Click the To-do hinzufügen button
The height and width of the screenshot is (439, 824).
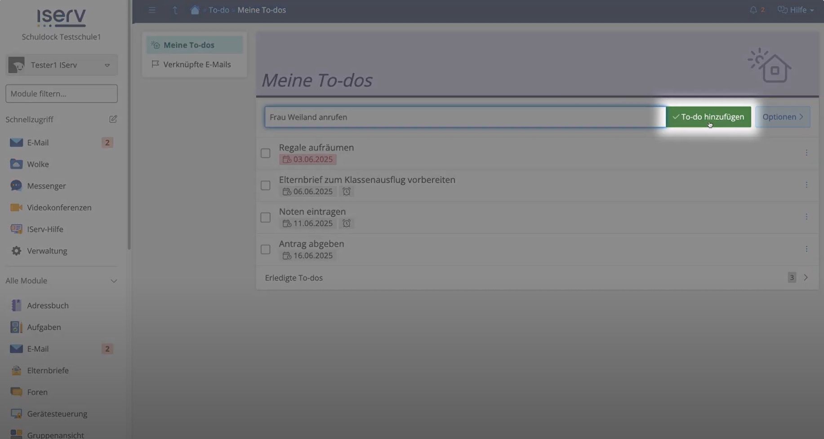click(708, 117)
